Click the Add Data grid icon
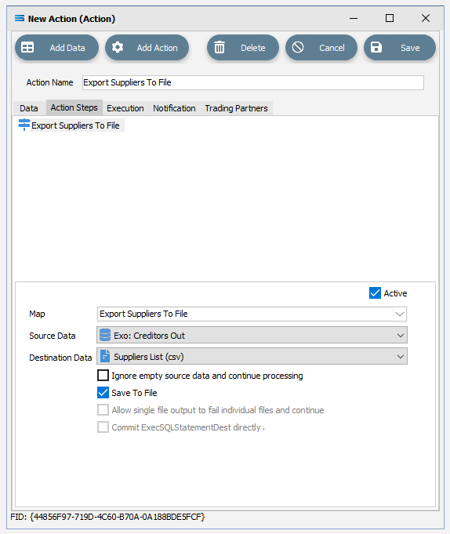 tap(27, 47)
